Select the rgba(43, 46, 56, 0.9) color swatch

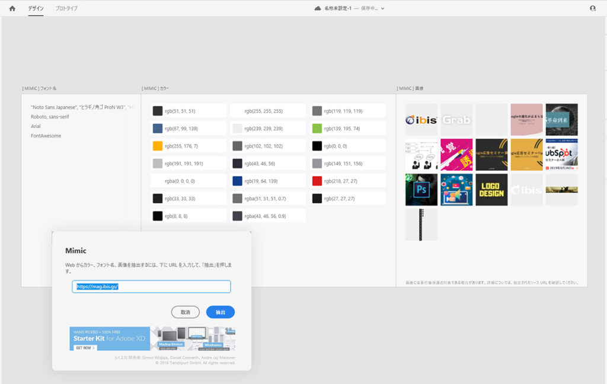click(x=237, y=216)
